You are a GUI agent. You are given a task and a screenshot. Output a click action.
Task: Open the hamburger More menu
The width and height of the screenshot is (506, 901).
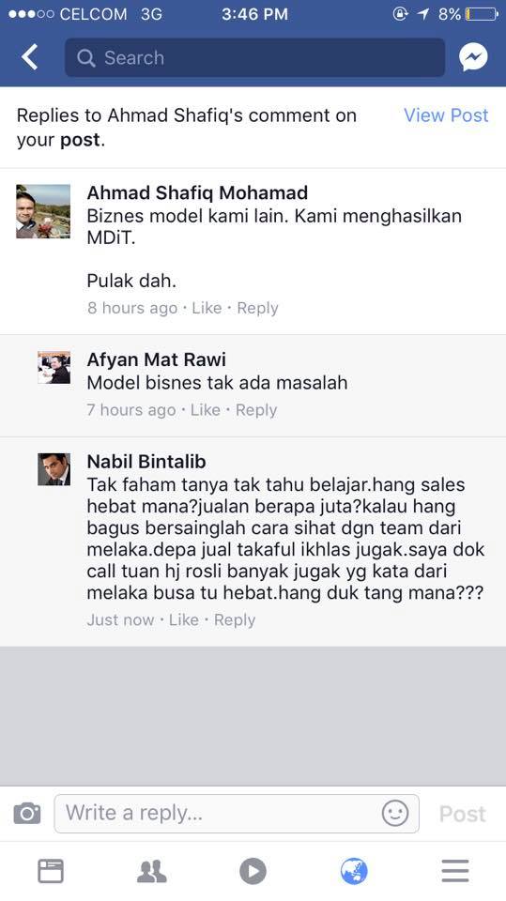pyautogui.click(x=455, y=871)
